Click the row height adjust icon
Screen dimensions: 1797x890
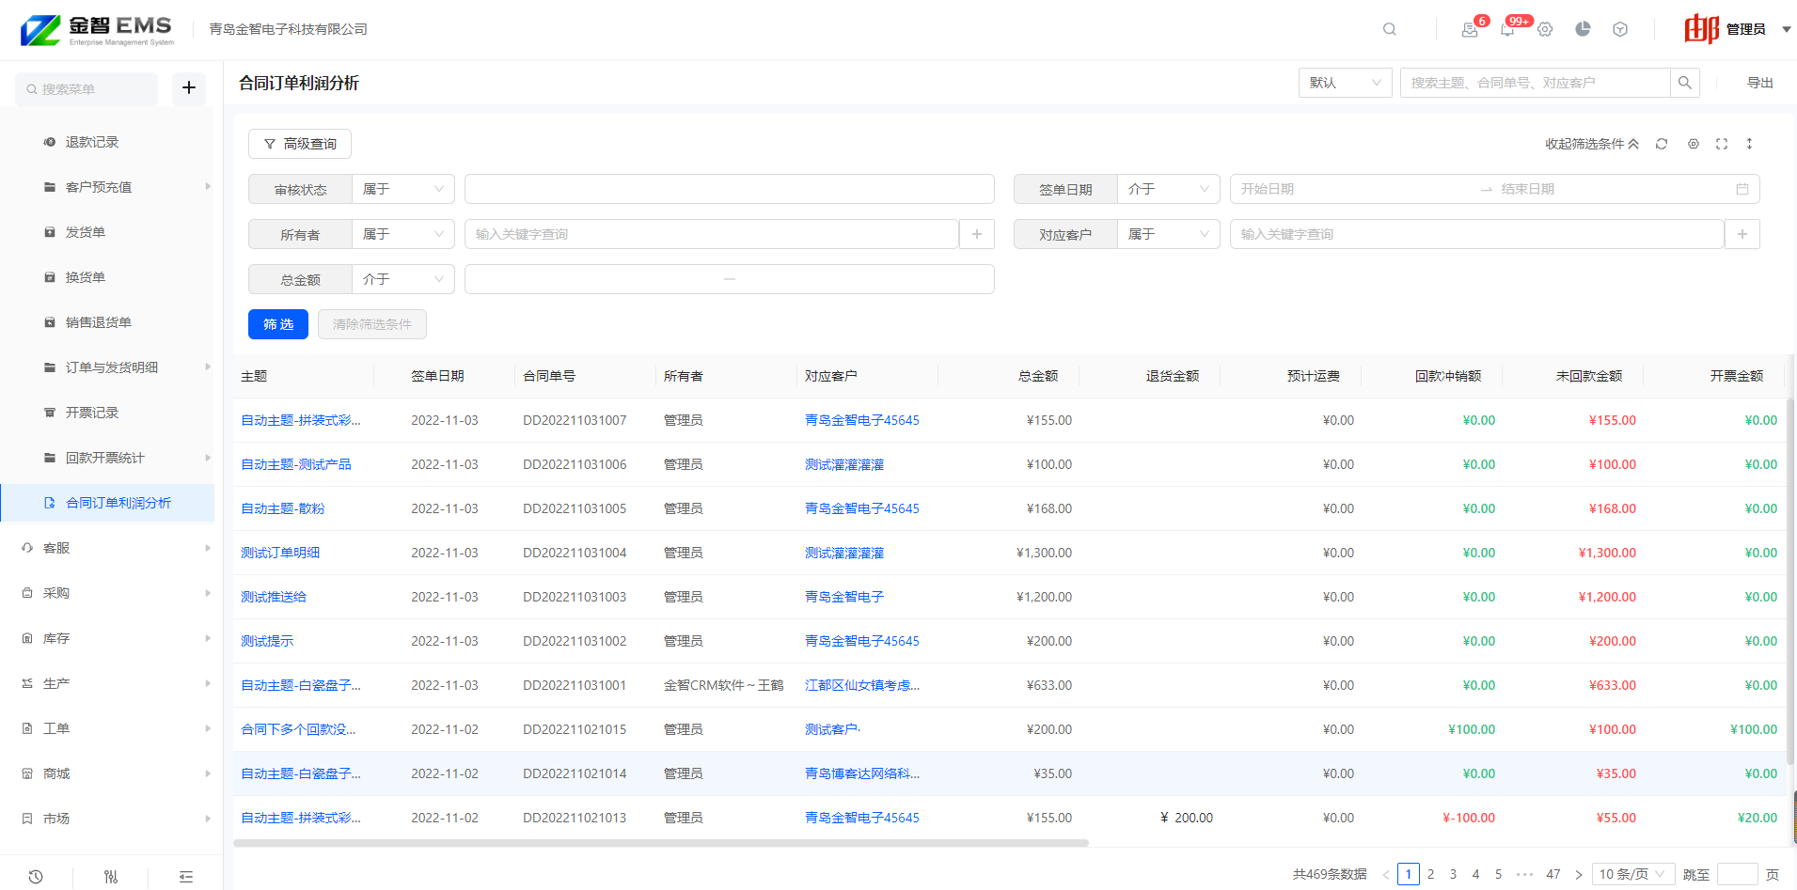(x=1749, y=144)
